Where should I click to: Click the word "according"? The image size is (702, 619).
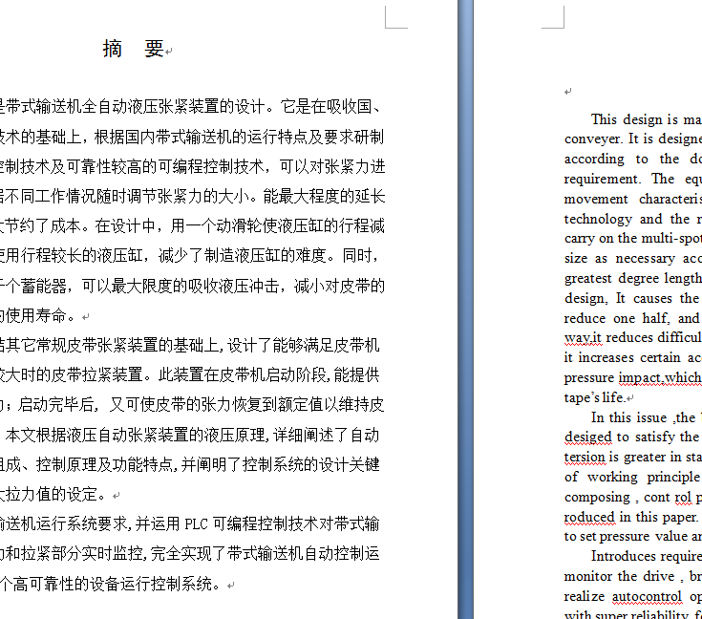coord(594,160)
